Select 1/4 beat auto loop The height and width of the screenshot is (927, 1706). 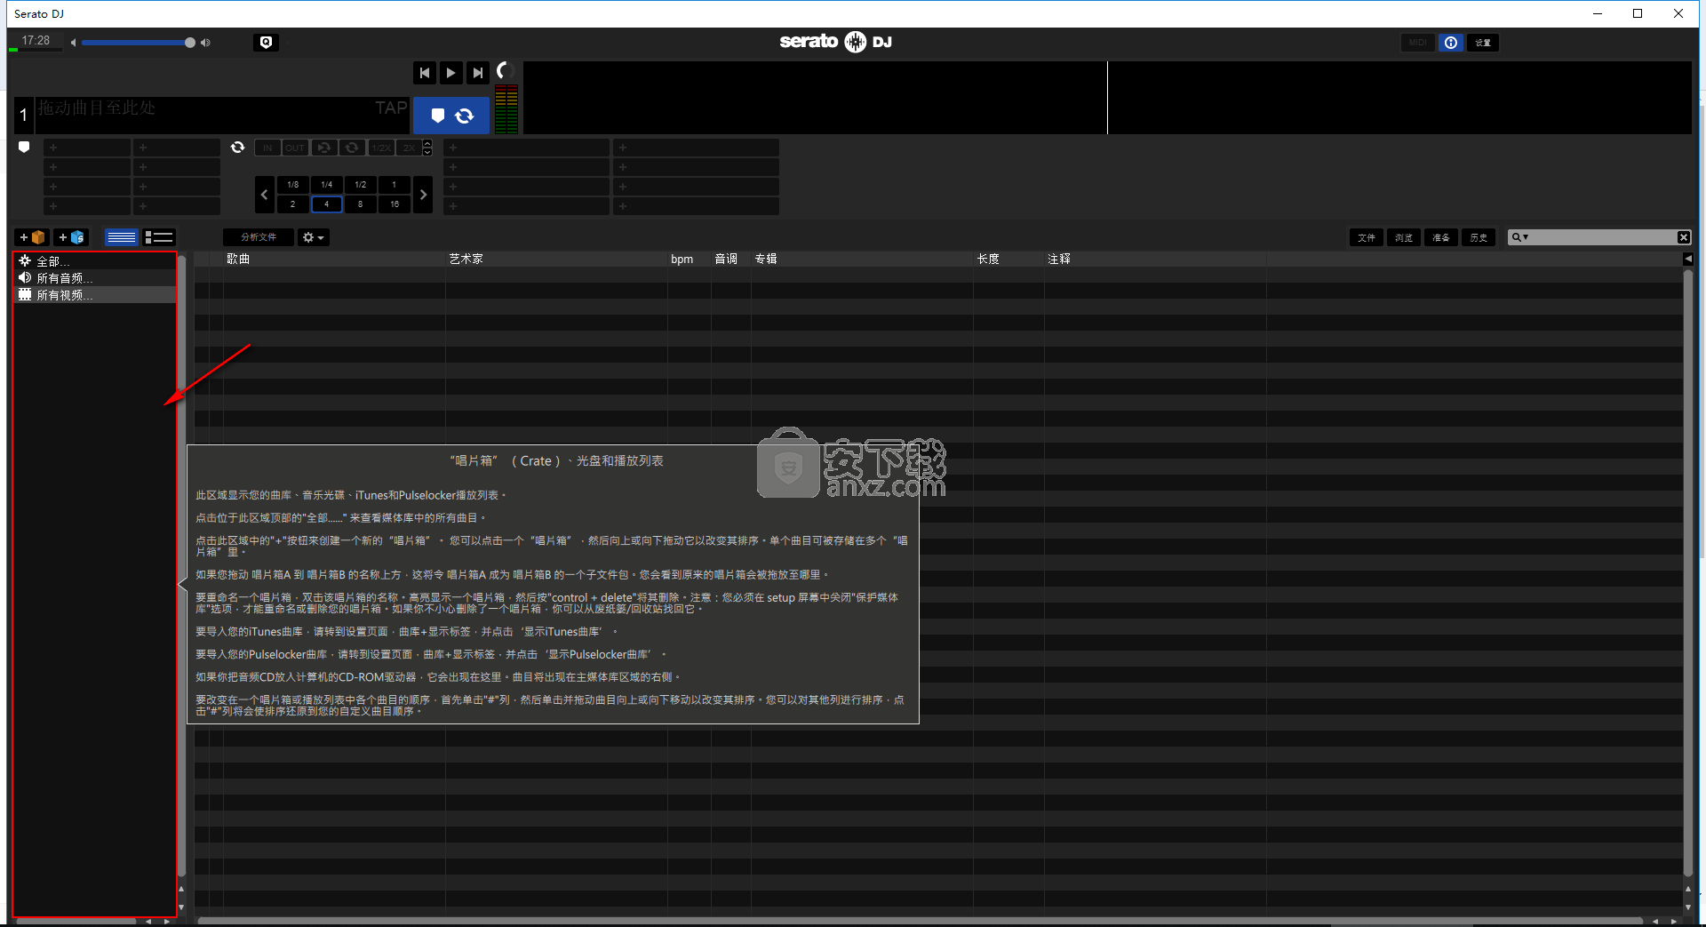(x=327, y=185)
